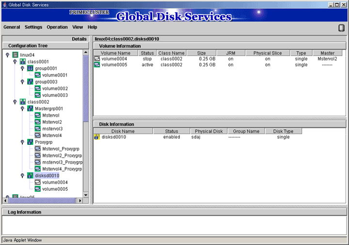Click the Mstervol_Proxygrp volume icon
The image size is (349, 245).
click(x=38, y=149)
